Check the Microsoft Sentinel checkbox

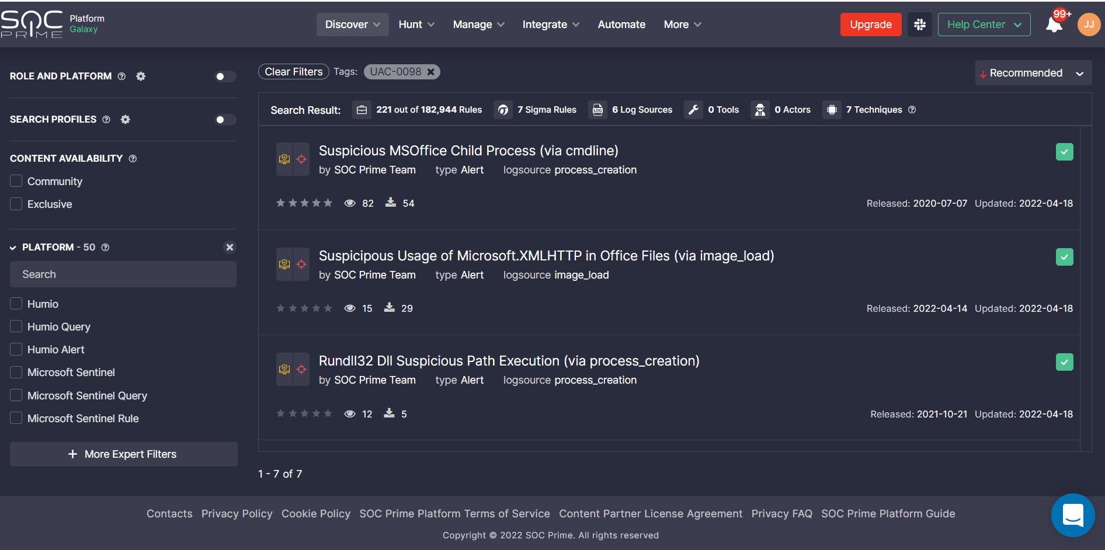pyautogui.click(x=16, y=372)
